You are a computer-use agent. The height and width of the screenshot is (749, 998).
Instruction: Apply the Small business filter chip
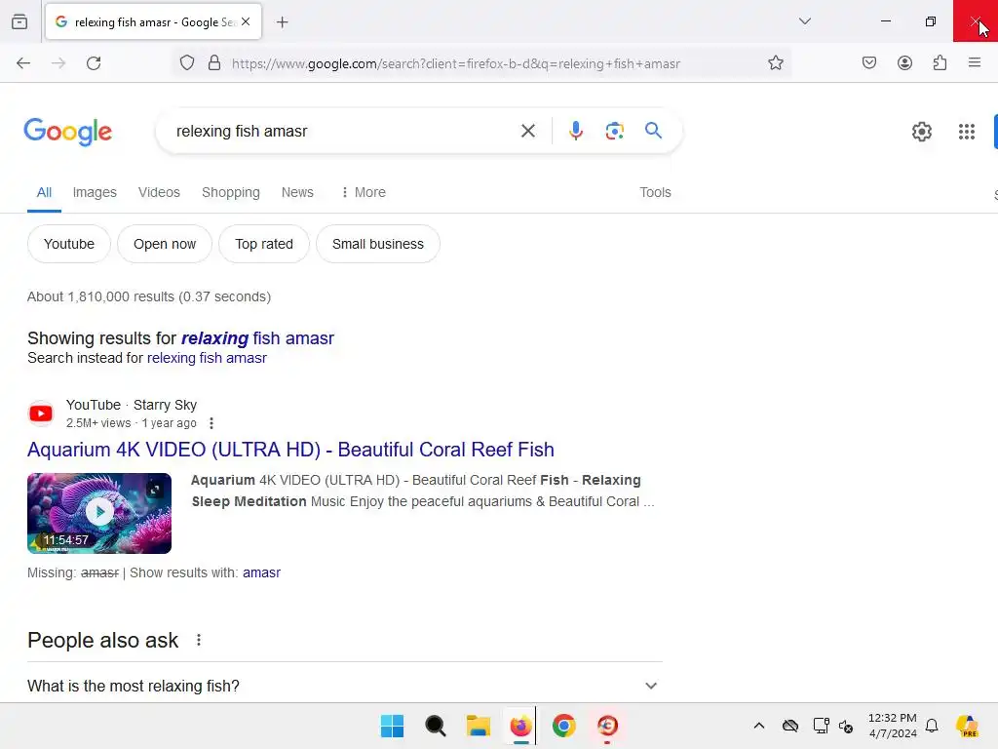(x=377, y=244)
